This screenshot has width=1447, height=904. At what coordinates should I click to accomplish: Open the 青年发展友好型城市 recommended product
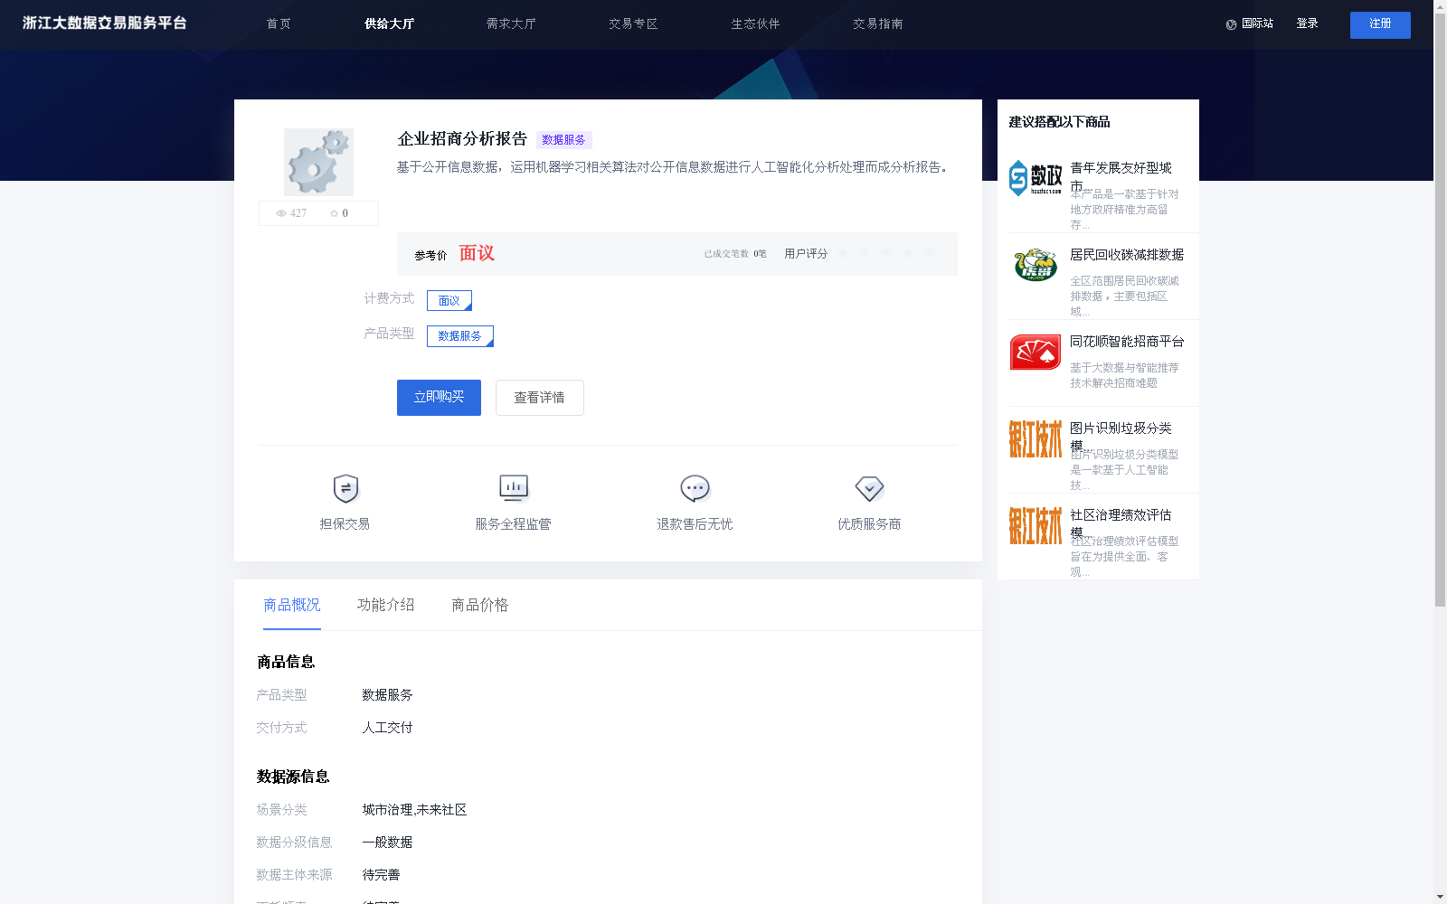click(x=1121, y=177)
